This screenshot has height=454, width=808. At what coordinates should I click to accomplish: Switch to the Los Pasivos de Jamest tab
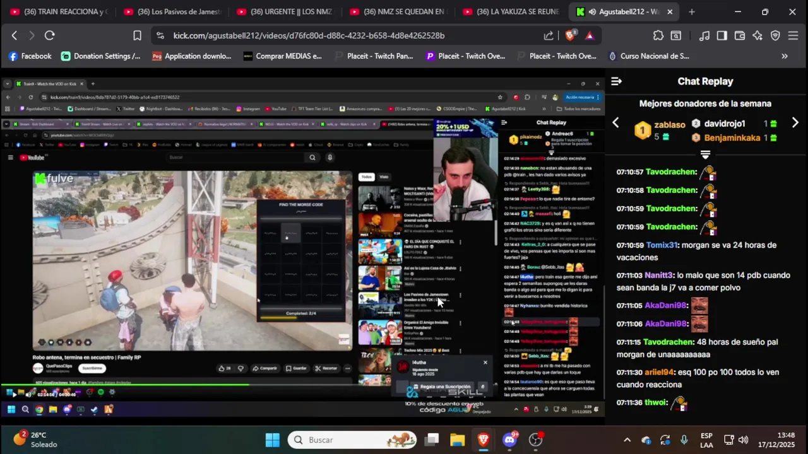(172, 11)
